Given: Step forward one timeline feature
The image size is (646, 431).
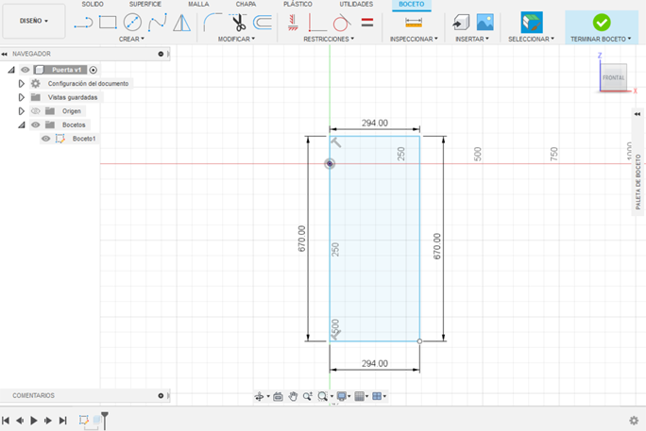Looking at the screenshot, I should click(x=48, y=421).
